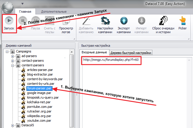Screen dimensions: 193x128
Task: Click the content-parsers folder icon
Action: click(18, 65)
